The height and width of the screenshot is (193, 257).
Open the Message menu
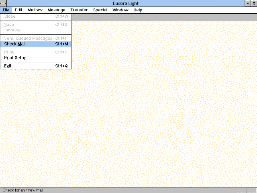tap(56, 10)
